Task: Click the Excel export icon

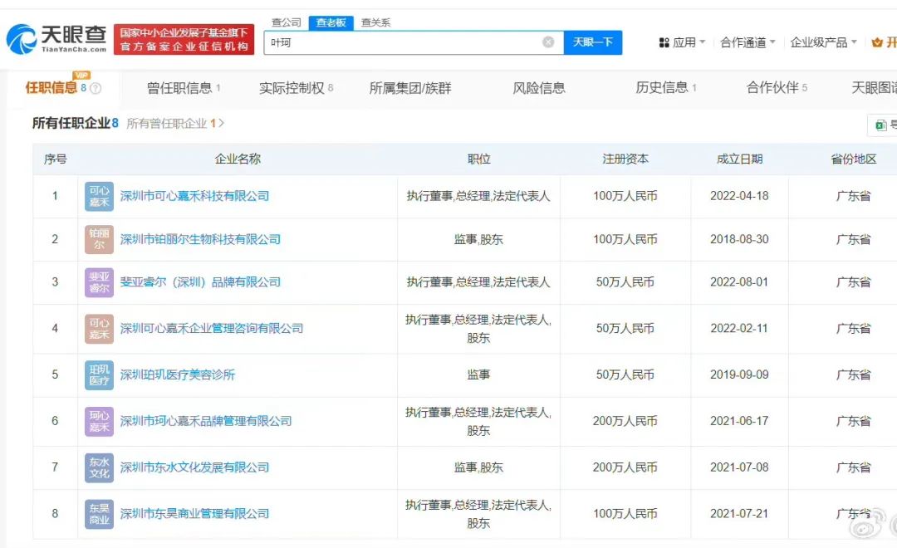Action: coord(880,125)
